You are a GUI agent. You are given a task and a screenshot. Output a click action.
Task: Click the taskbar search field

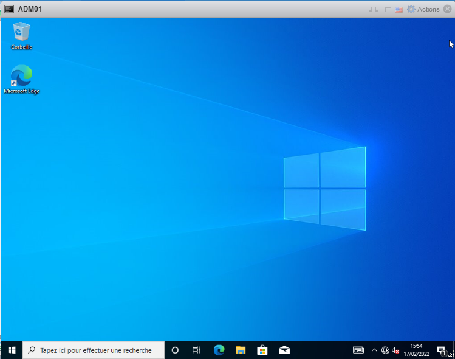click(x=94, y=350)
